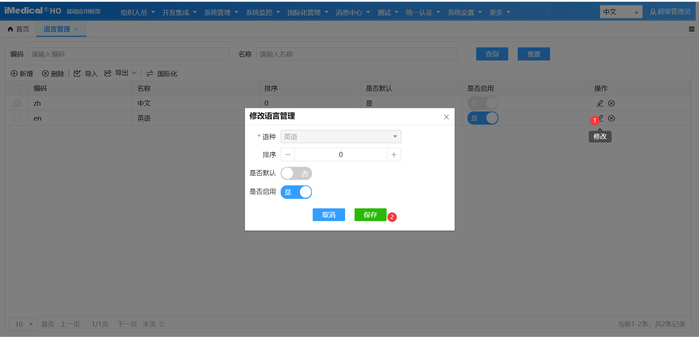
Task: Toggle 是否启用 switch for zh row
Action: pyautogui.click(x=483, y=103)
